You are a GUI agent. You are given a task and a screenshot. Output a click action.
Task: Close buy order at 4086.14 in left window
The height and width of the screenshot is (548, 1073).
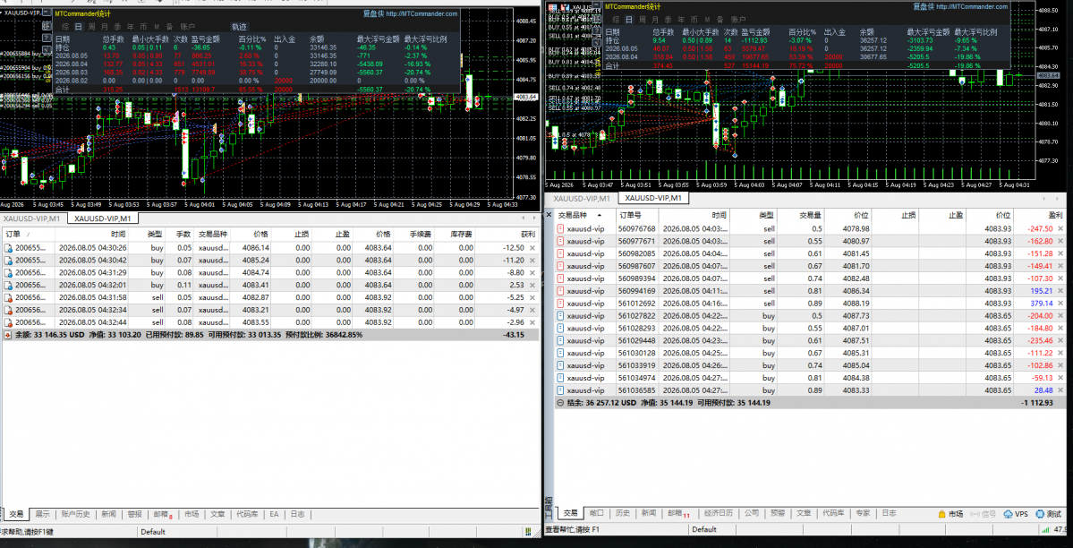tap(532, 247)
